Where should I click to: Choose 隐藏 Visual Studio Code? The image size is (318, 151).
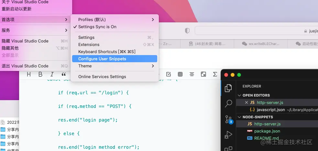pos(35,41)
